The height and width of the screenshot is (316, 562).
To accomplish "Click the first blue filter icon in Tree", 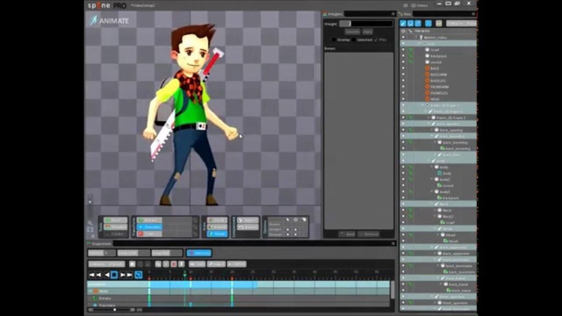I will [403, 24].
